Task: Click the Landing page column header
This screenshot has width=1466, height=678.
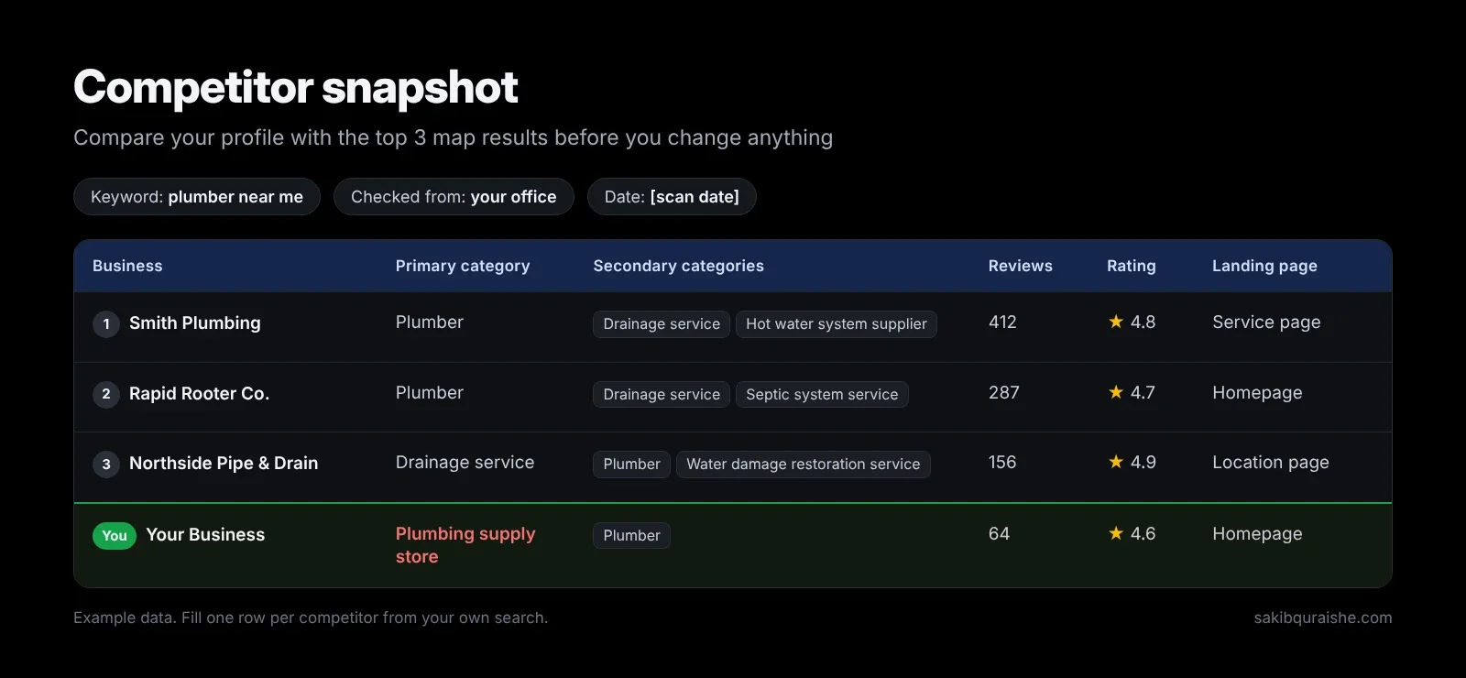Action: 1265,266
